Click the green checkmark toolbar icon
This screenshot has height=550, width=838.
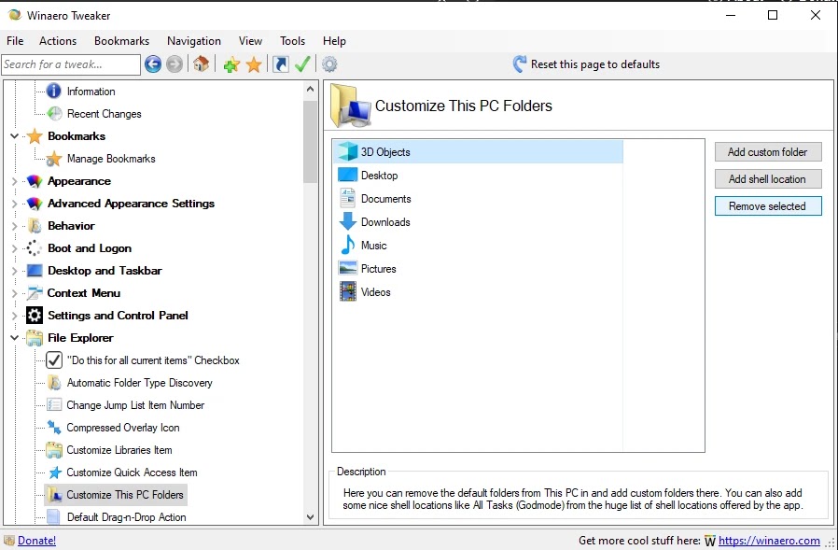(302, 64)
